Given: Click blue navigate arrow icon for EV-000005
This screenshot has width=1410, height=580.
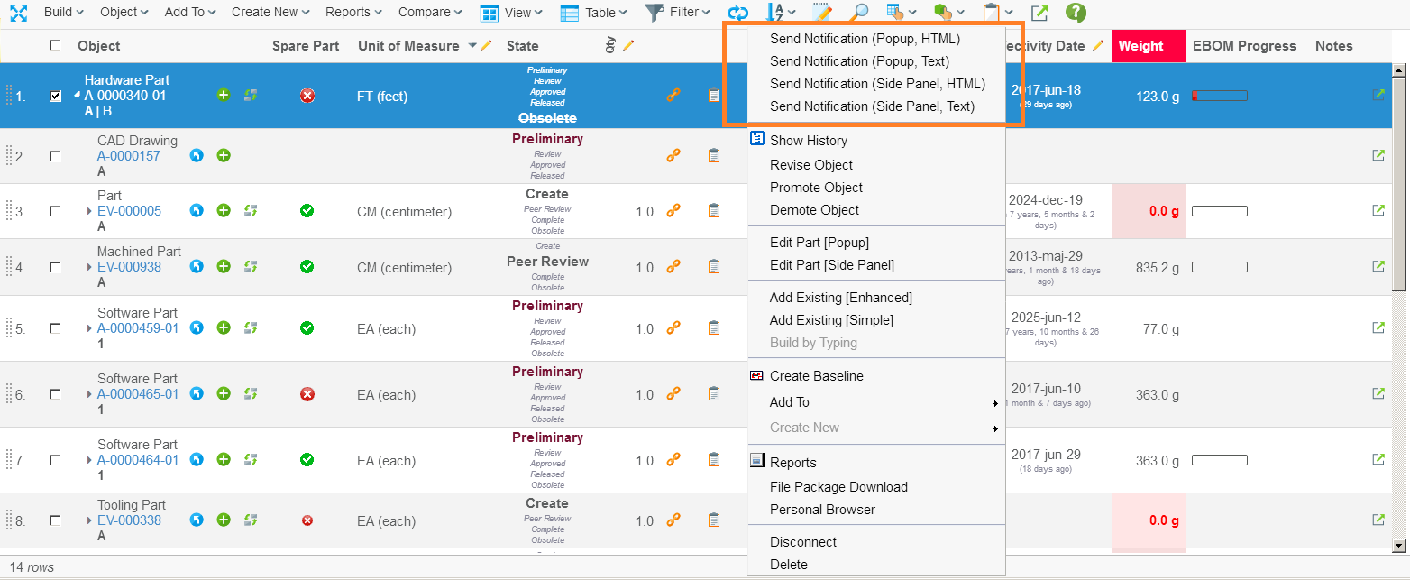Looking at the screenshot, I should (x=197, y=211).
